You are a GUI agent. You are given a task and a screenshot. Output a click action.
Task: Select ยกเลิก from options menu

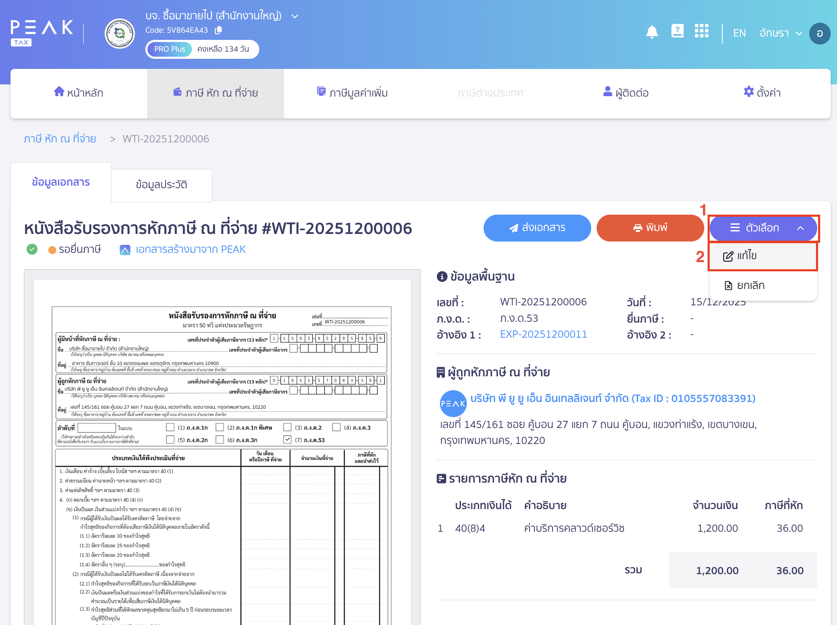pyautogui.click(x=750, y=286)
